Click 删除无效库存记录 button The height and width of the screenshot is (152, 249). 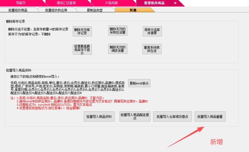pos(82,31)
